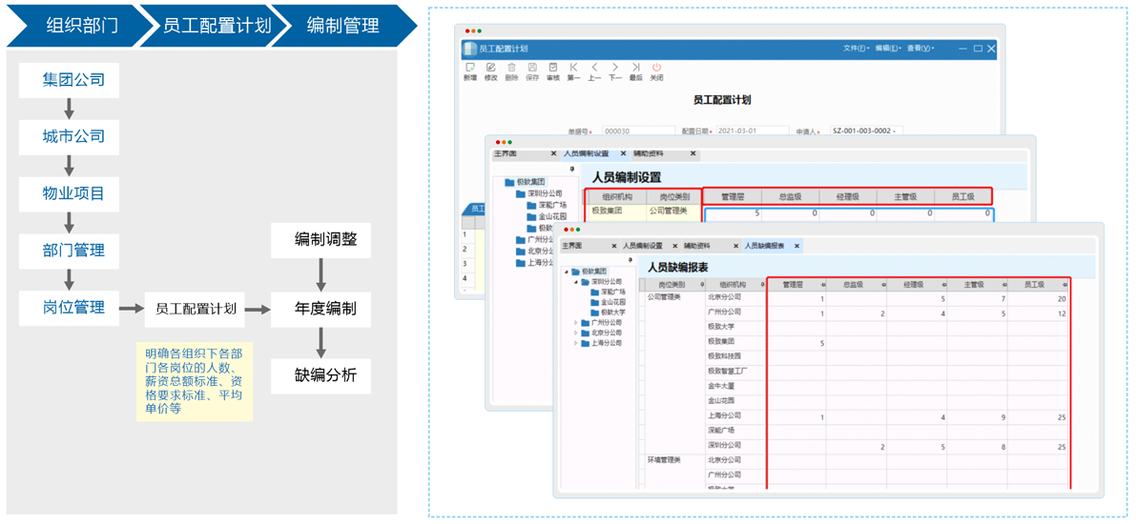The height and width of the screenshot is (524, 1136).
Task: Click the 修改 (Edit) toolbar icon
Action: [x=490, y=71]
